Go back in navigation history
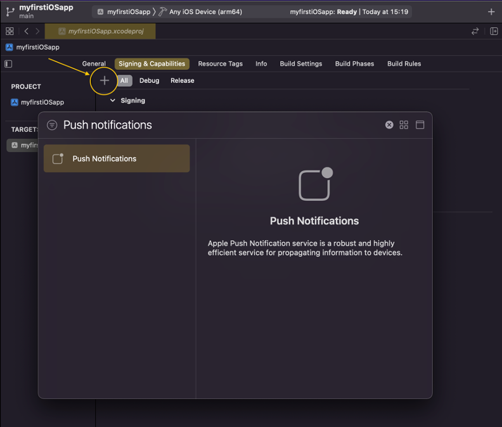 click(27, 31)
